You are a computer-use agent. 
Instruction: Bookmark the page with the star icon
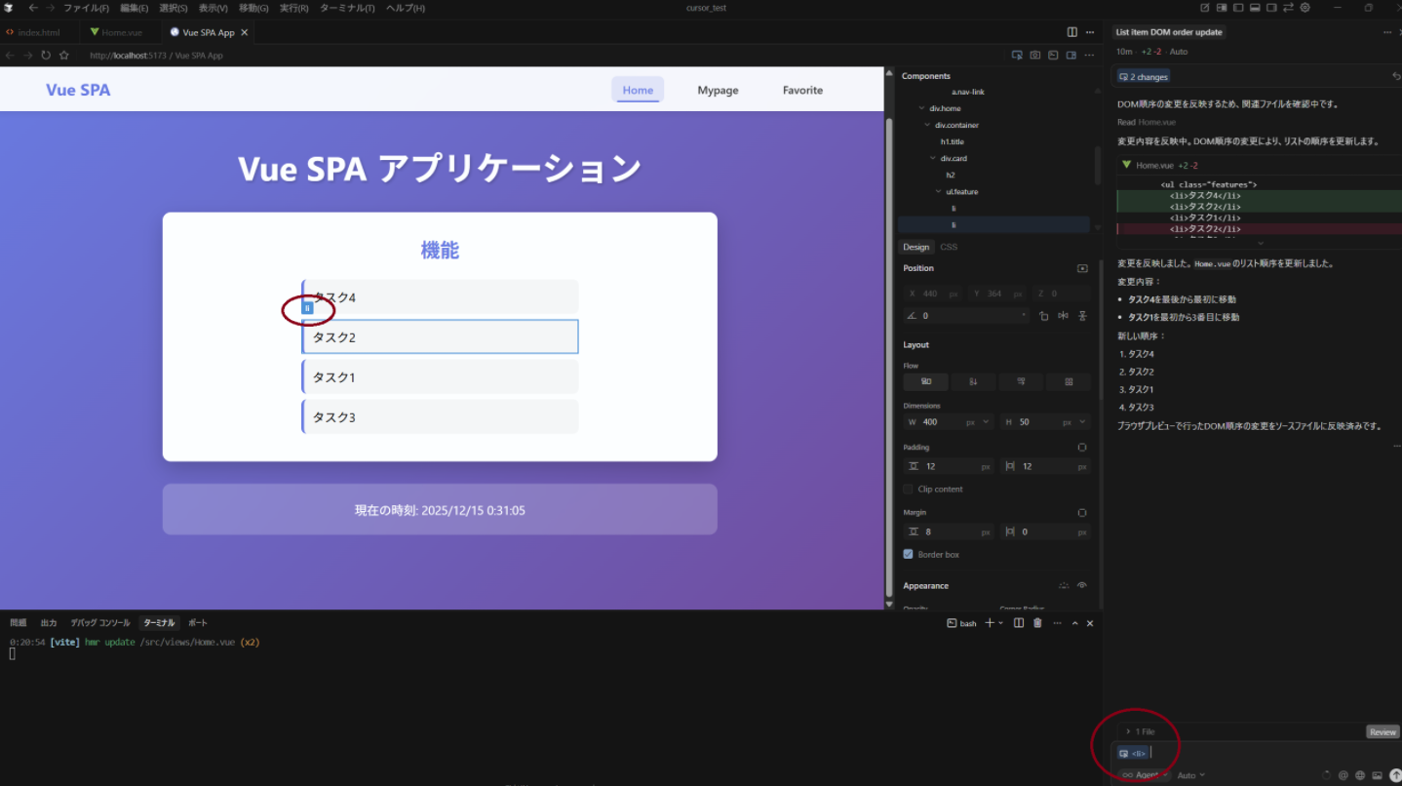64,56
